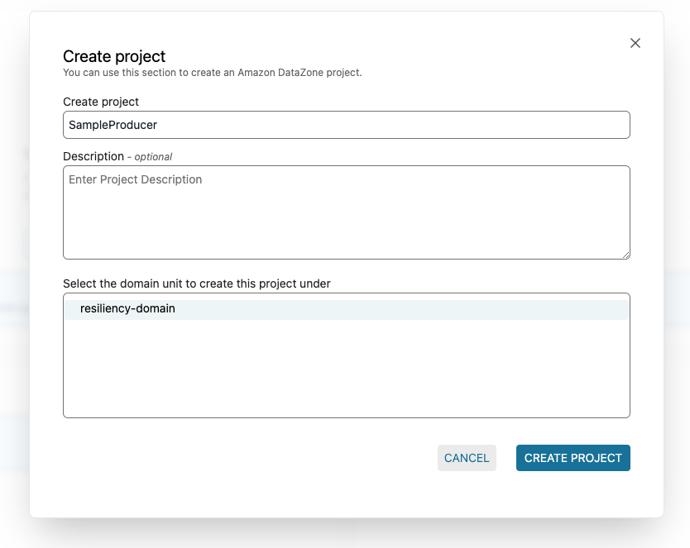Click the Amazon DataZone subtitle text

point(212,73)
